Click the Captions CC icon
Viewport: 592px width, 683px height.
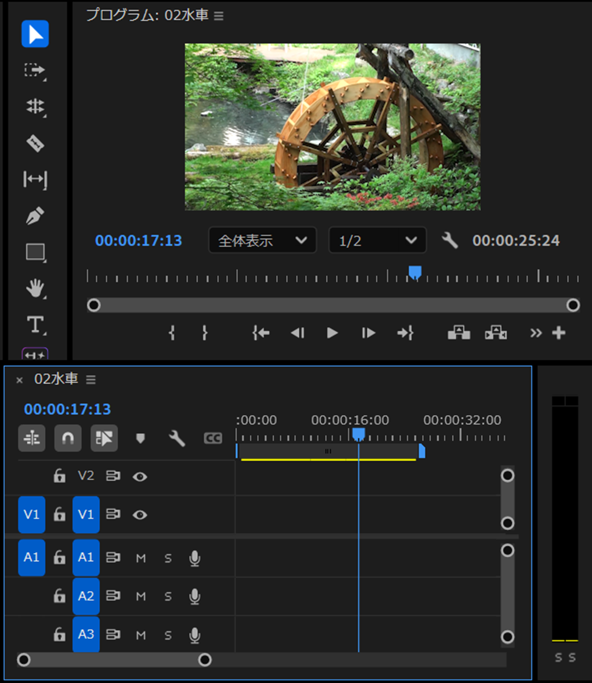(212, 438)
